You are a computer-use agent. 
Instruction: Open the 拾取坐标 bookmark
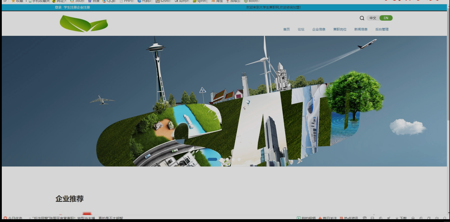point(233,1)
